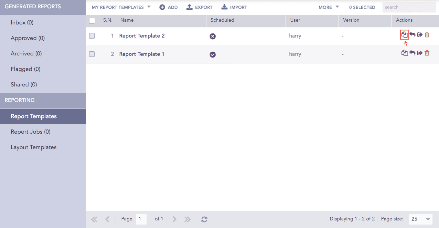Open Report Jobs in the sidebar
Image resolution: width=439 pixels, height=228 pixels.
[x=31, y=132]
